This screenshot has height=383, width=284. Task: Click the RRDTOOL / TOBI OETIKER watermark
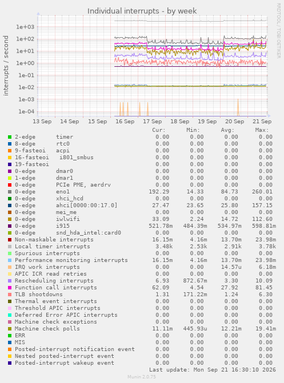coord(278,30)
